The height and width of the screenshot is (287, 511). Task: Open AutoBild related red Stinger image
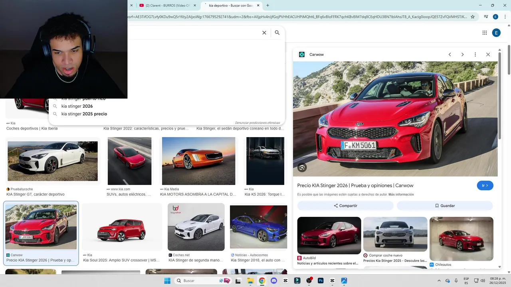(x=329, y=235)
